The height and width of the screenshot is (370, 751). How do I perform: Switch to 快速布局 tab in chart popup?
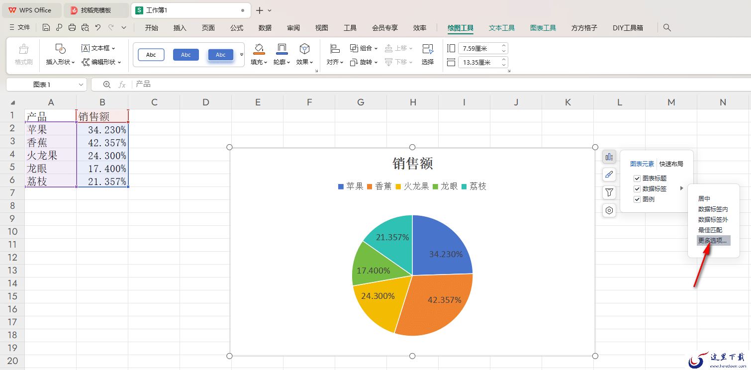pos(671,164)
